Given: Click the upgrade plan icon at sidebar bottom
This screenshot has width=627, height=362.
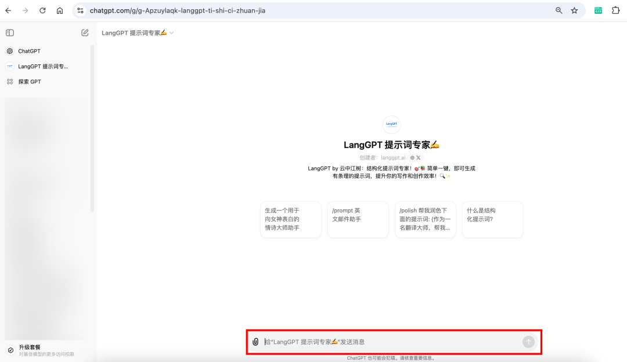Looking at the screenshot, I should coord(11,350).
